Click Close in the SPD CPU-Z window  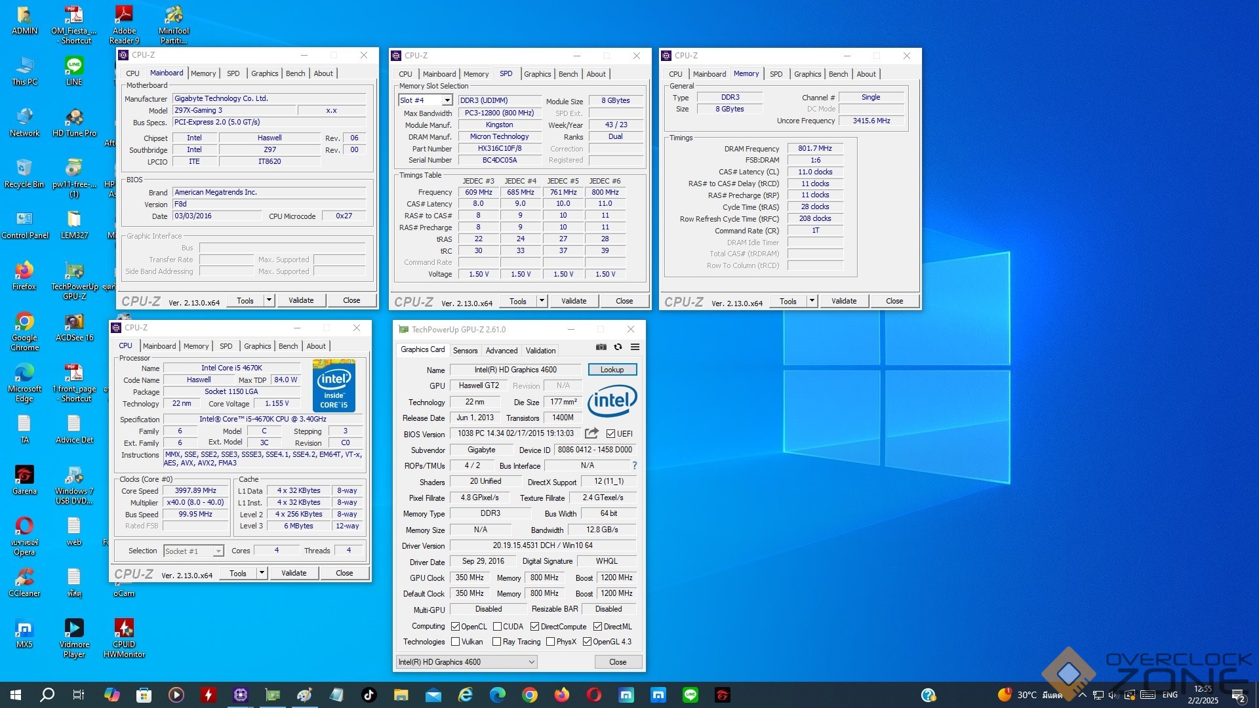(624, 301)
